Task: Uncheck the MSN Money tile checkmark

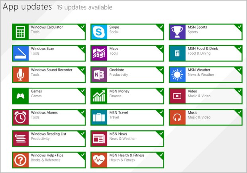Action: [161, 90]
